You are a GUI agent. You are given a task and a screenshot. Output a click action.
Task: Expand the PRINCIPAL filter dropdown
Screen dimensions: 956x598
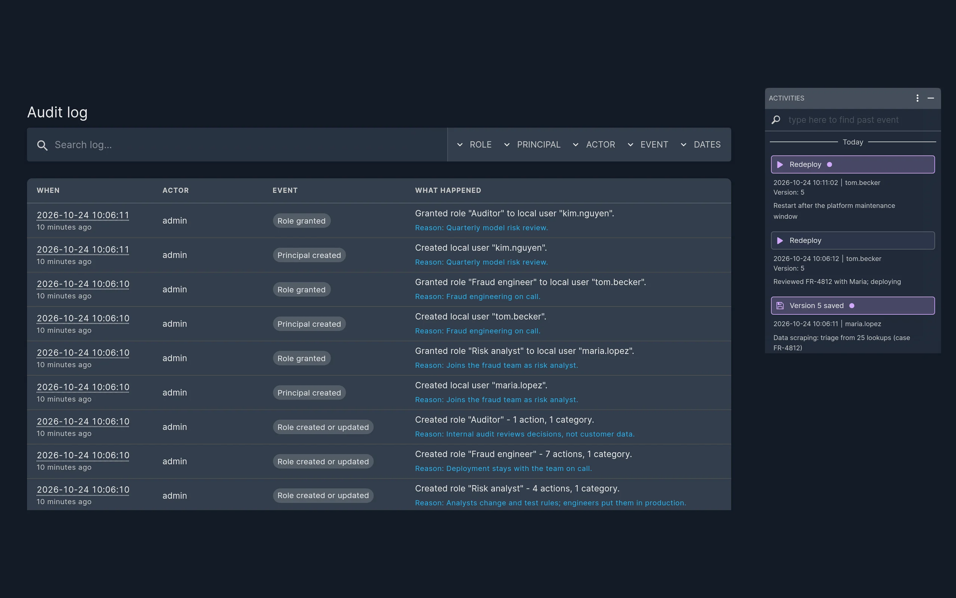[532, 145]
